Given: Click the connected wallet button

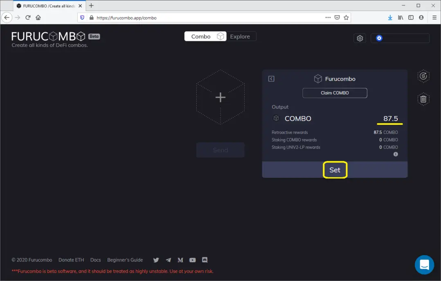Looking at the screenshot, I should point(400,38).
